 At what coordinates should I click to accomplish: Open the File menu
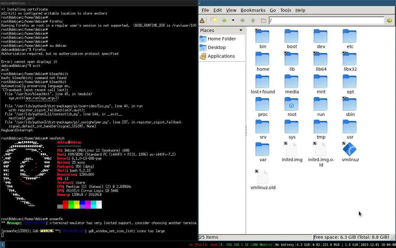pyautogui.click(x=205, y=10)
